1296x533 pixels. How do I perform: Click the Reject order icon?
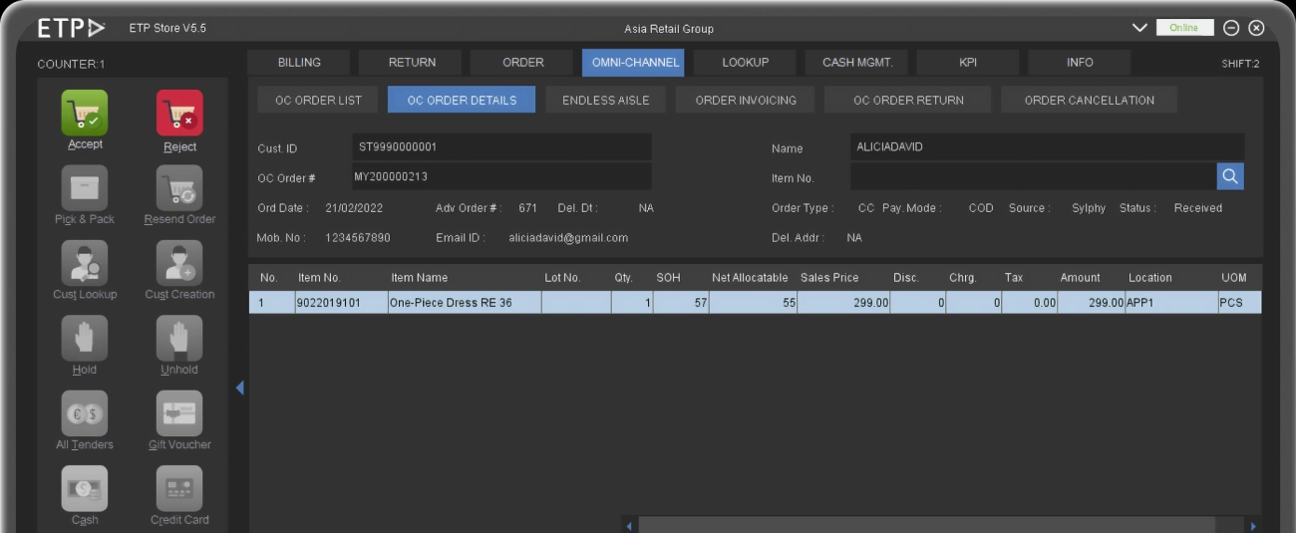coord(179,113)
